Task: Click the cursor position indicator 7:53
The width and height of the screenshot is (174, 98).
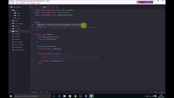Action: pyautogui.click(x=41, y=92)
